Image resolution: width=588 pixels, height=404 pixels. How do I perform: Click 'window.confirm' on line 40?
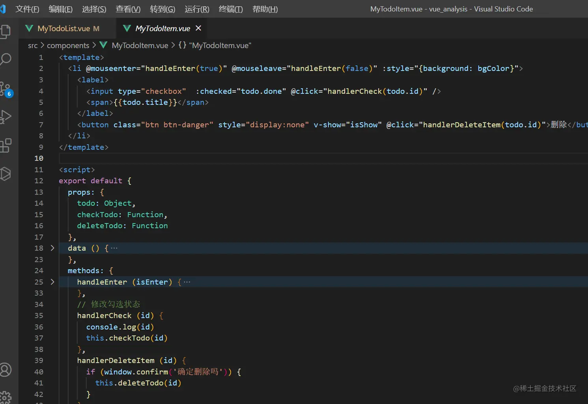tap(136, 372)
